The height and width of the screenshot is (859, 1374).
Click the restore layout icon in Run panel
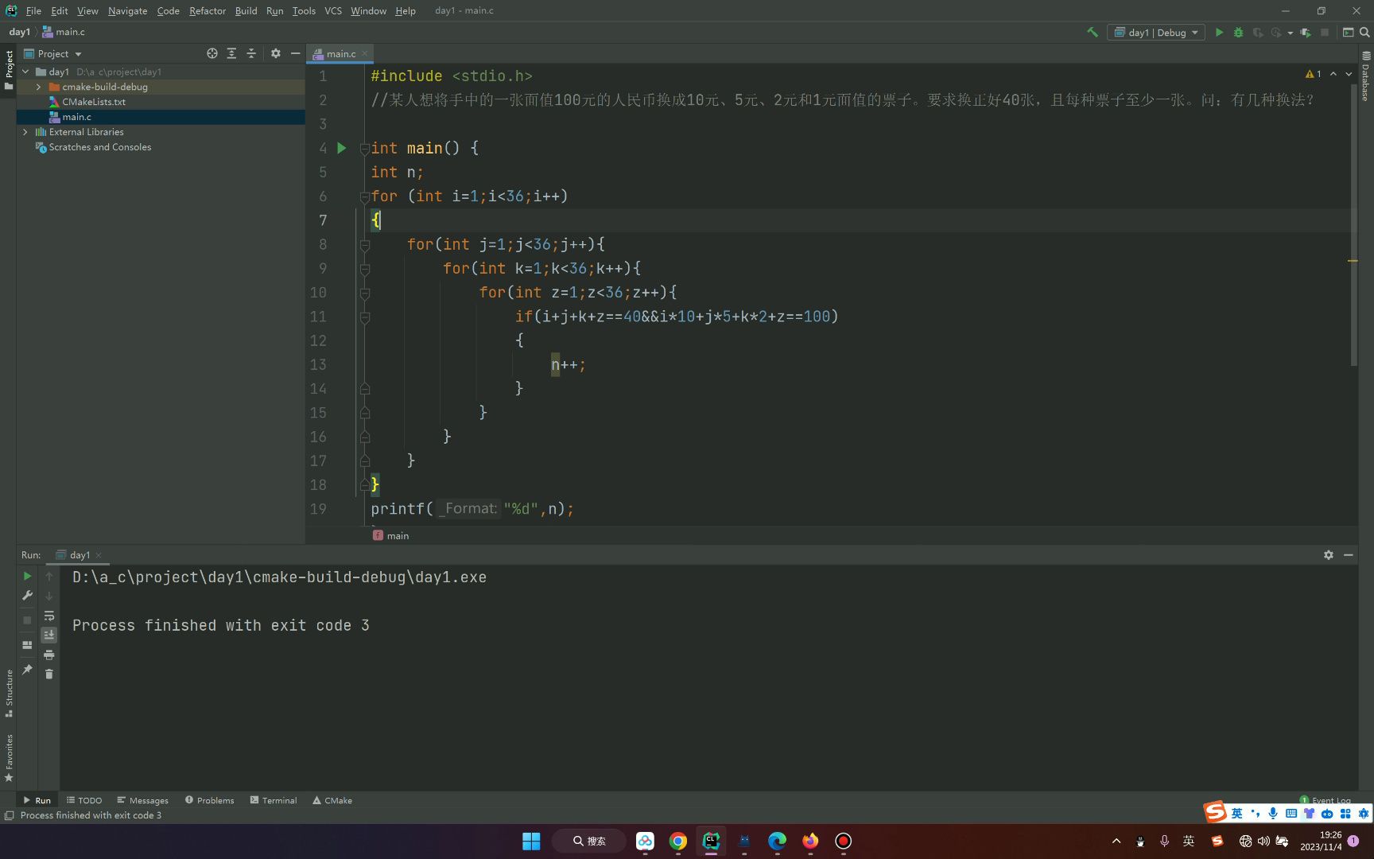tap(27, 645)
